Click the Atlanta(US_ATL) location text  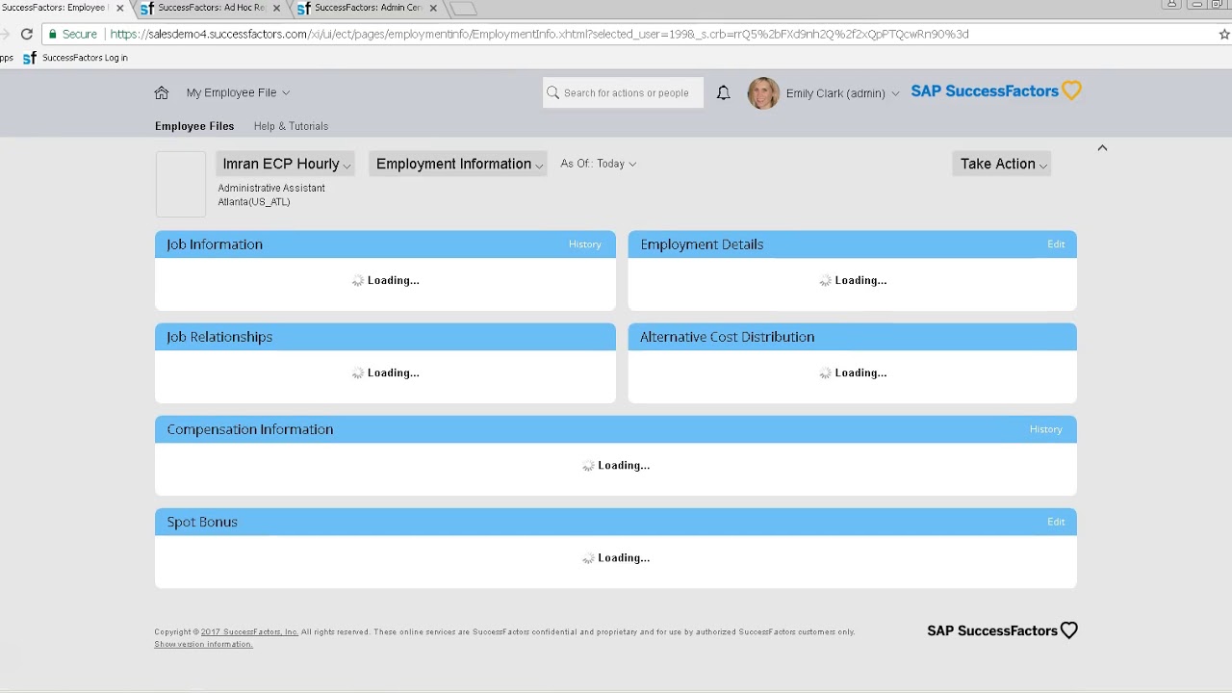254,201
